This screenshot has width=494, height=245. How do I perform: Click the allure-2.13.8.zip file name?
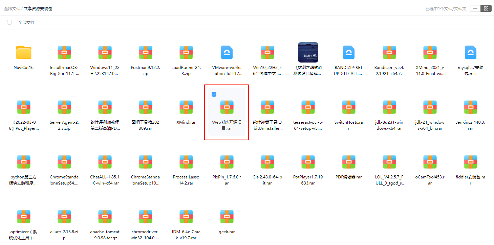click(x=64, y=235)
